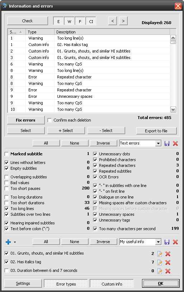Delete the Has italics tag custom rule
The width and height of the screenshot is (184, 292).
(x=168, y=263)
